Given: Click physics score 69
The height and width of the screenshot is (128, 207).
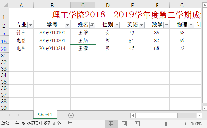Looking at the screenshot, I should click(182, 41).
